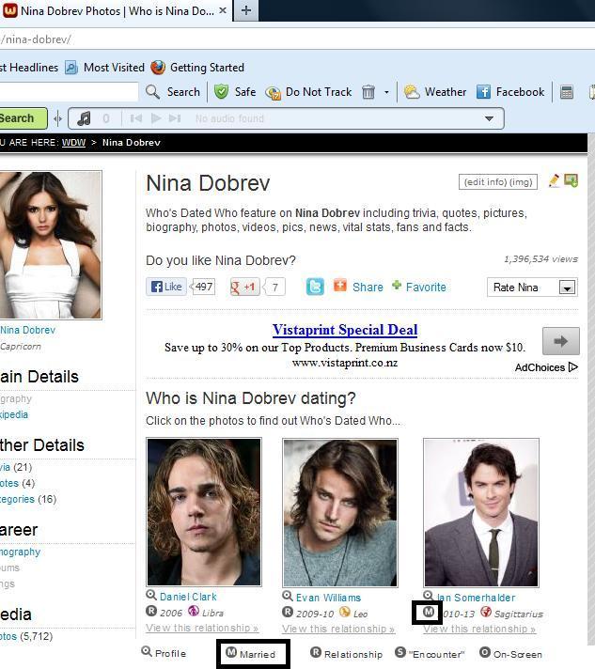
Task: Click the Share link
Action: (x=368, y=288)
